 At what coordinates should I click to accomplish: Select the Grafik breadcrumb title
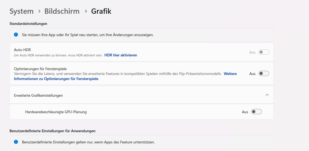tap(101, 11)
